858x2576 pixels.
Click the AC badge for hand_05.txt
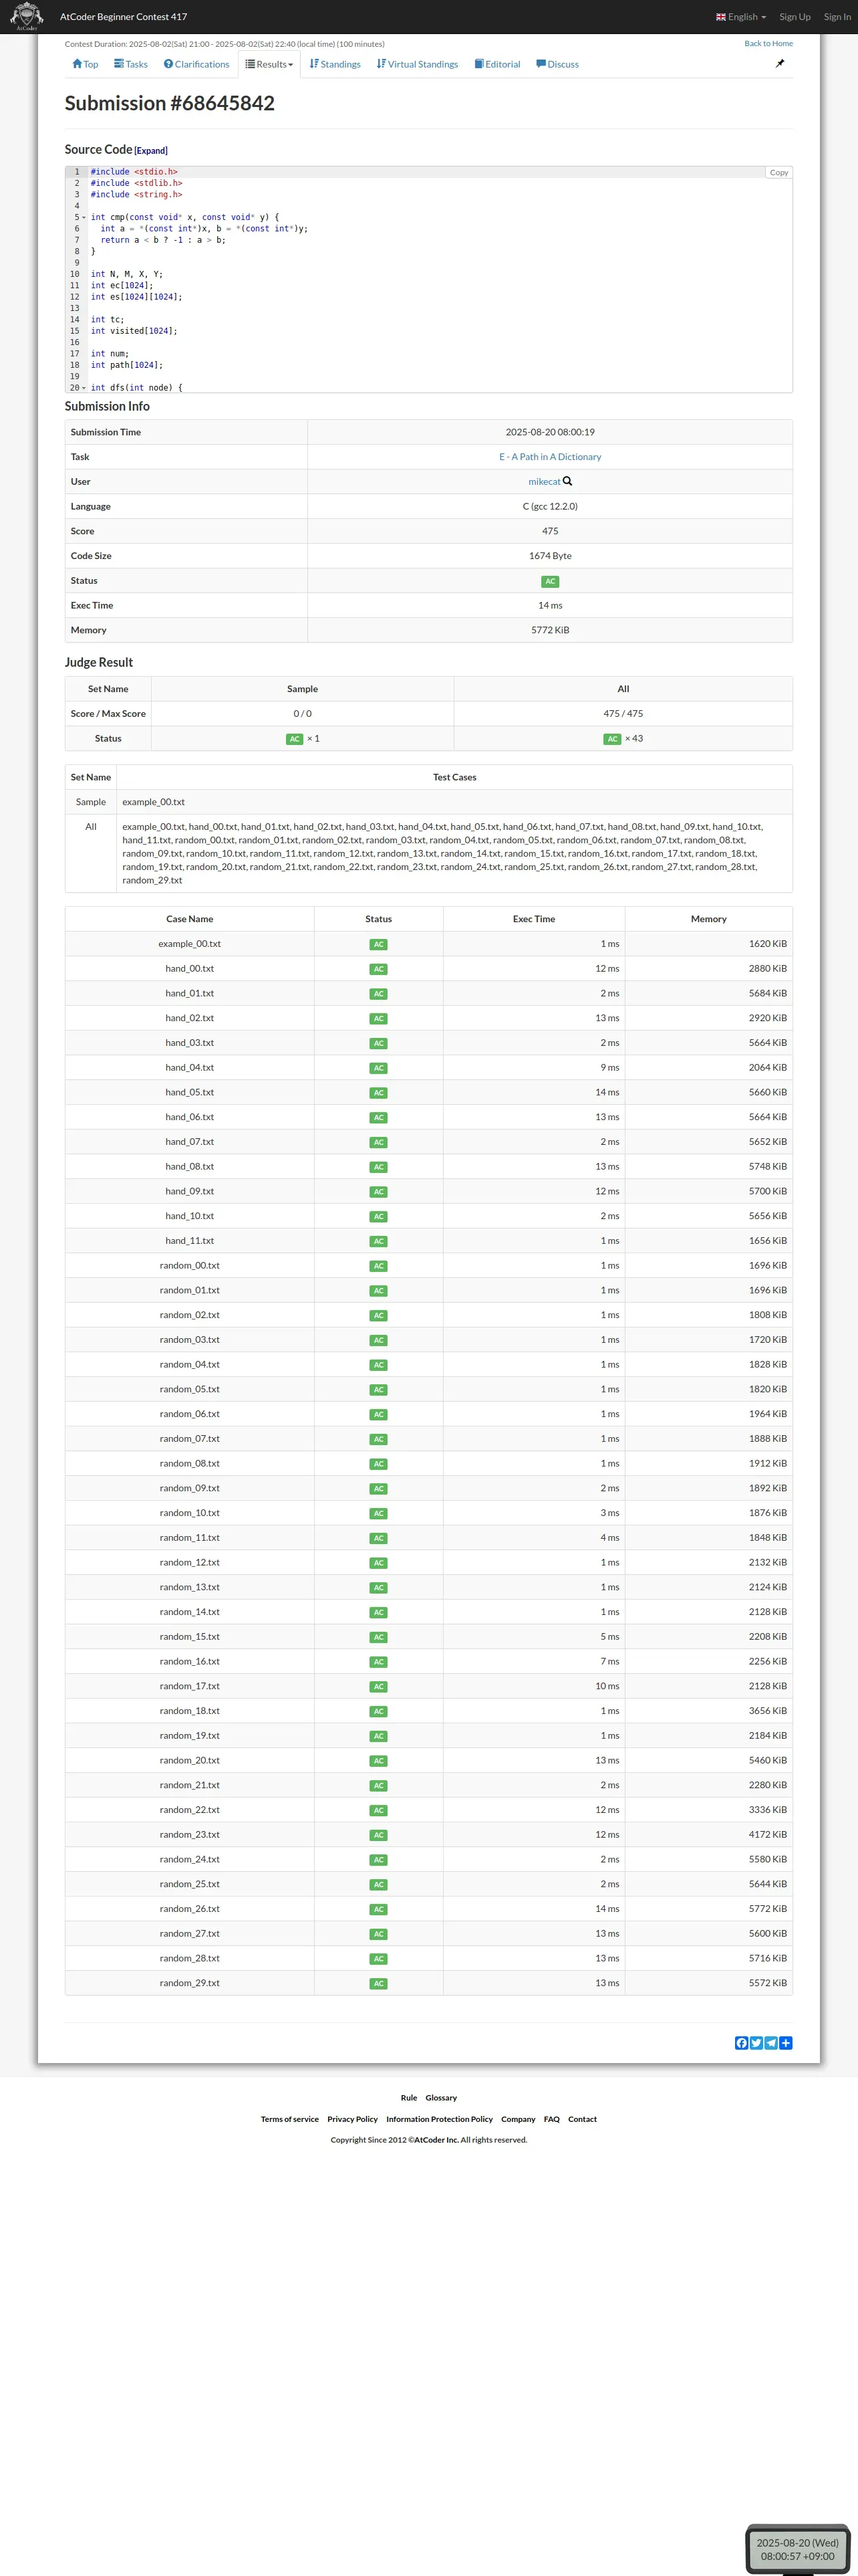[379, 1093]
